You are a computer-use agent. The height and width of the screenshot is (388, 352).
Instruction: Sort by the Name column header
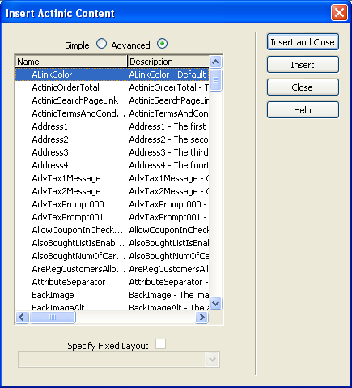[71, 62]
